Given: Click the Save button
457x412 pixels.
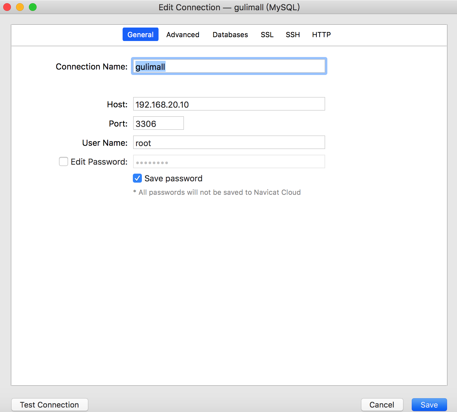Looking at the screenshot, I should point(429,405).
